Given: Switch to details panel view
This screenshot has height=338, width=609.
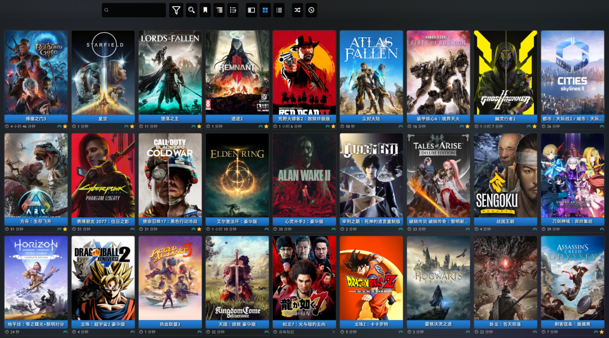Looking at the screenshot, I should click(251, 10).
